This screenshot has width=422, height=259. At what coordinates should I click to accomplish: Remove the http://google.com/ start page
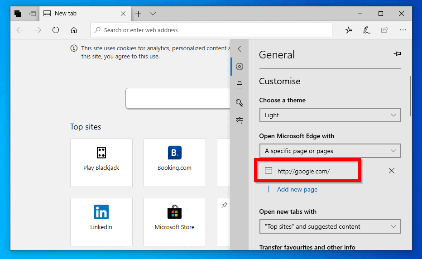(x=392, y=171)
